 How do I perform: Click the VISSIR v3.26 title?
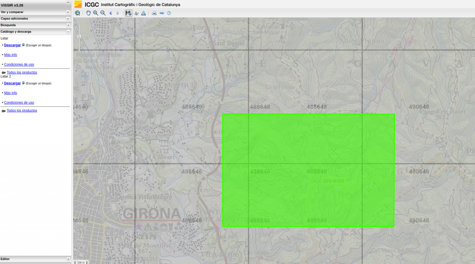(x=12, y=5)
